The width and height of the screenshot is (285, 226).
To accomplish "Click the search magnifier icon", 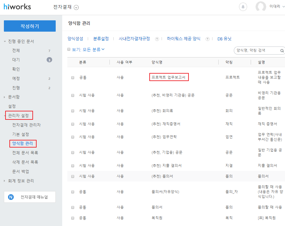I will pos(282,51).
